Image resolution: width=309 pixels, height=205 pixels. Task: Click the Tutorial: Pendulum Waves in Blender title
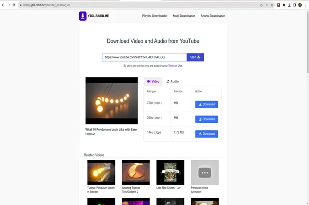(101, 190)
